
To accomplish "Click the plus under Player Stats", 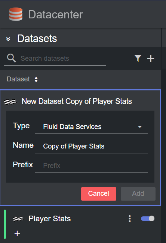I will (17, 233).
